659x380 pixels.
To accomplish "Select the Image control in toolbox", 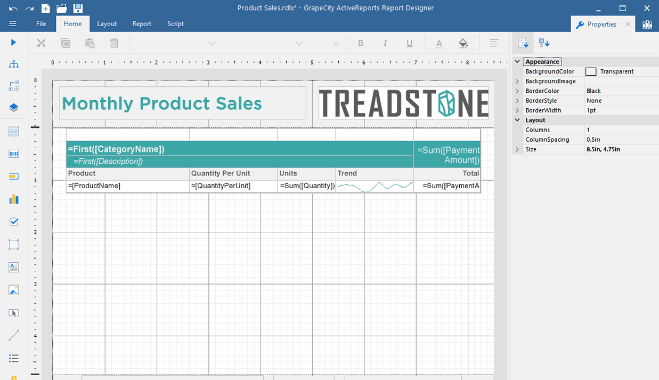I will pos(14,290).
